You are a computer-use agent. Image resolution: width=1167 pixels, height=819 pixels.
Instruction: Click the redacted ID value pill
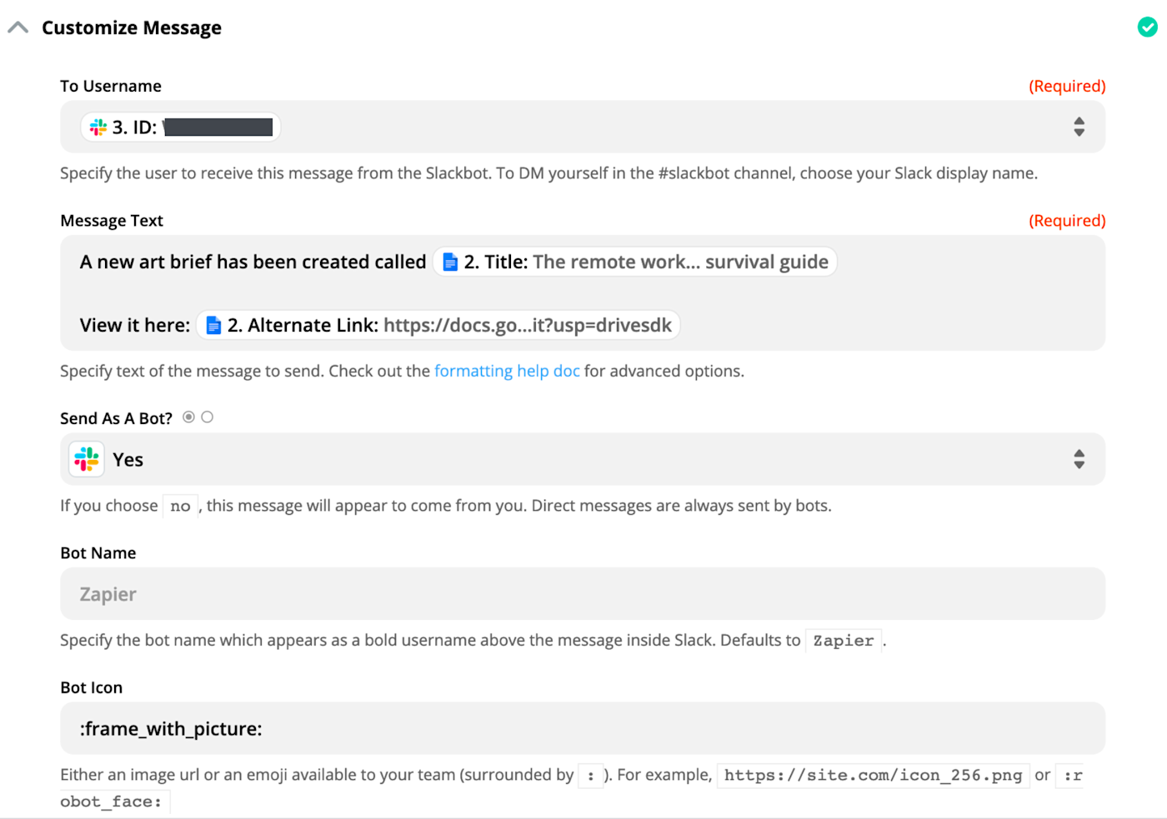click(x=218, y=127)
